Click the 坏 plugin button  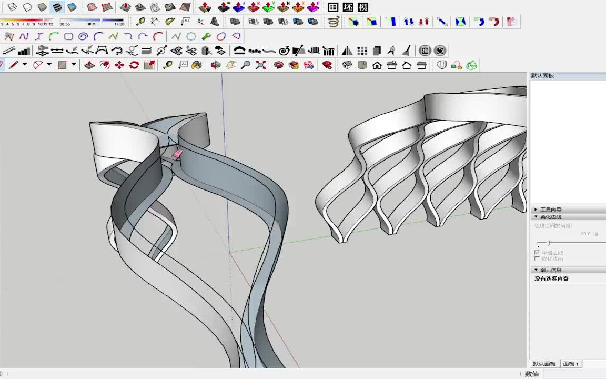tap(347, 7)
